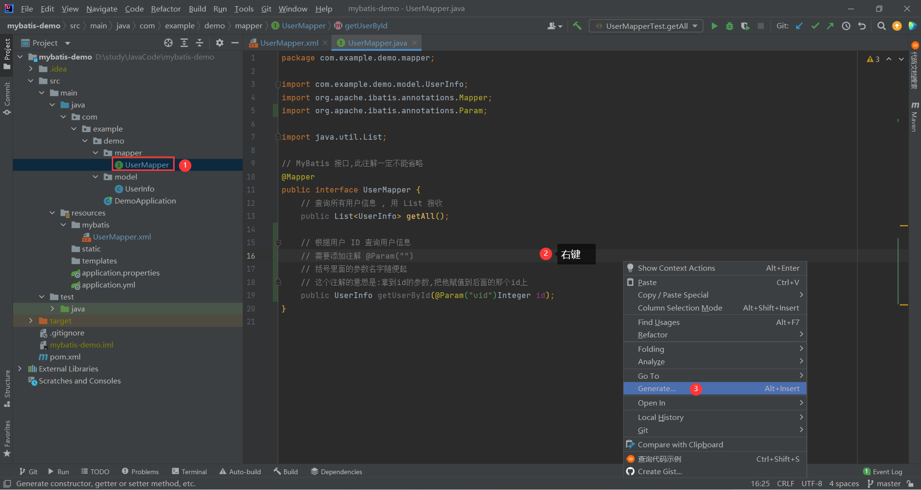The image size is (921, 490).
Task: Open the Commit tool window
Action: [x=7, y=98]
